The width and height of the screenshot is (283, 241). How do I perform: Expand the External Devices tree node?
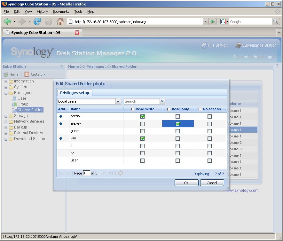6,134
